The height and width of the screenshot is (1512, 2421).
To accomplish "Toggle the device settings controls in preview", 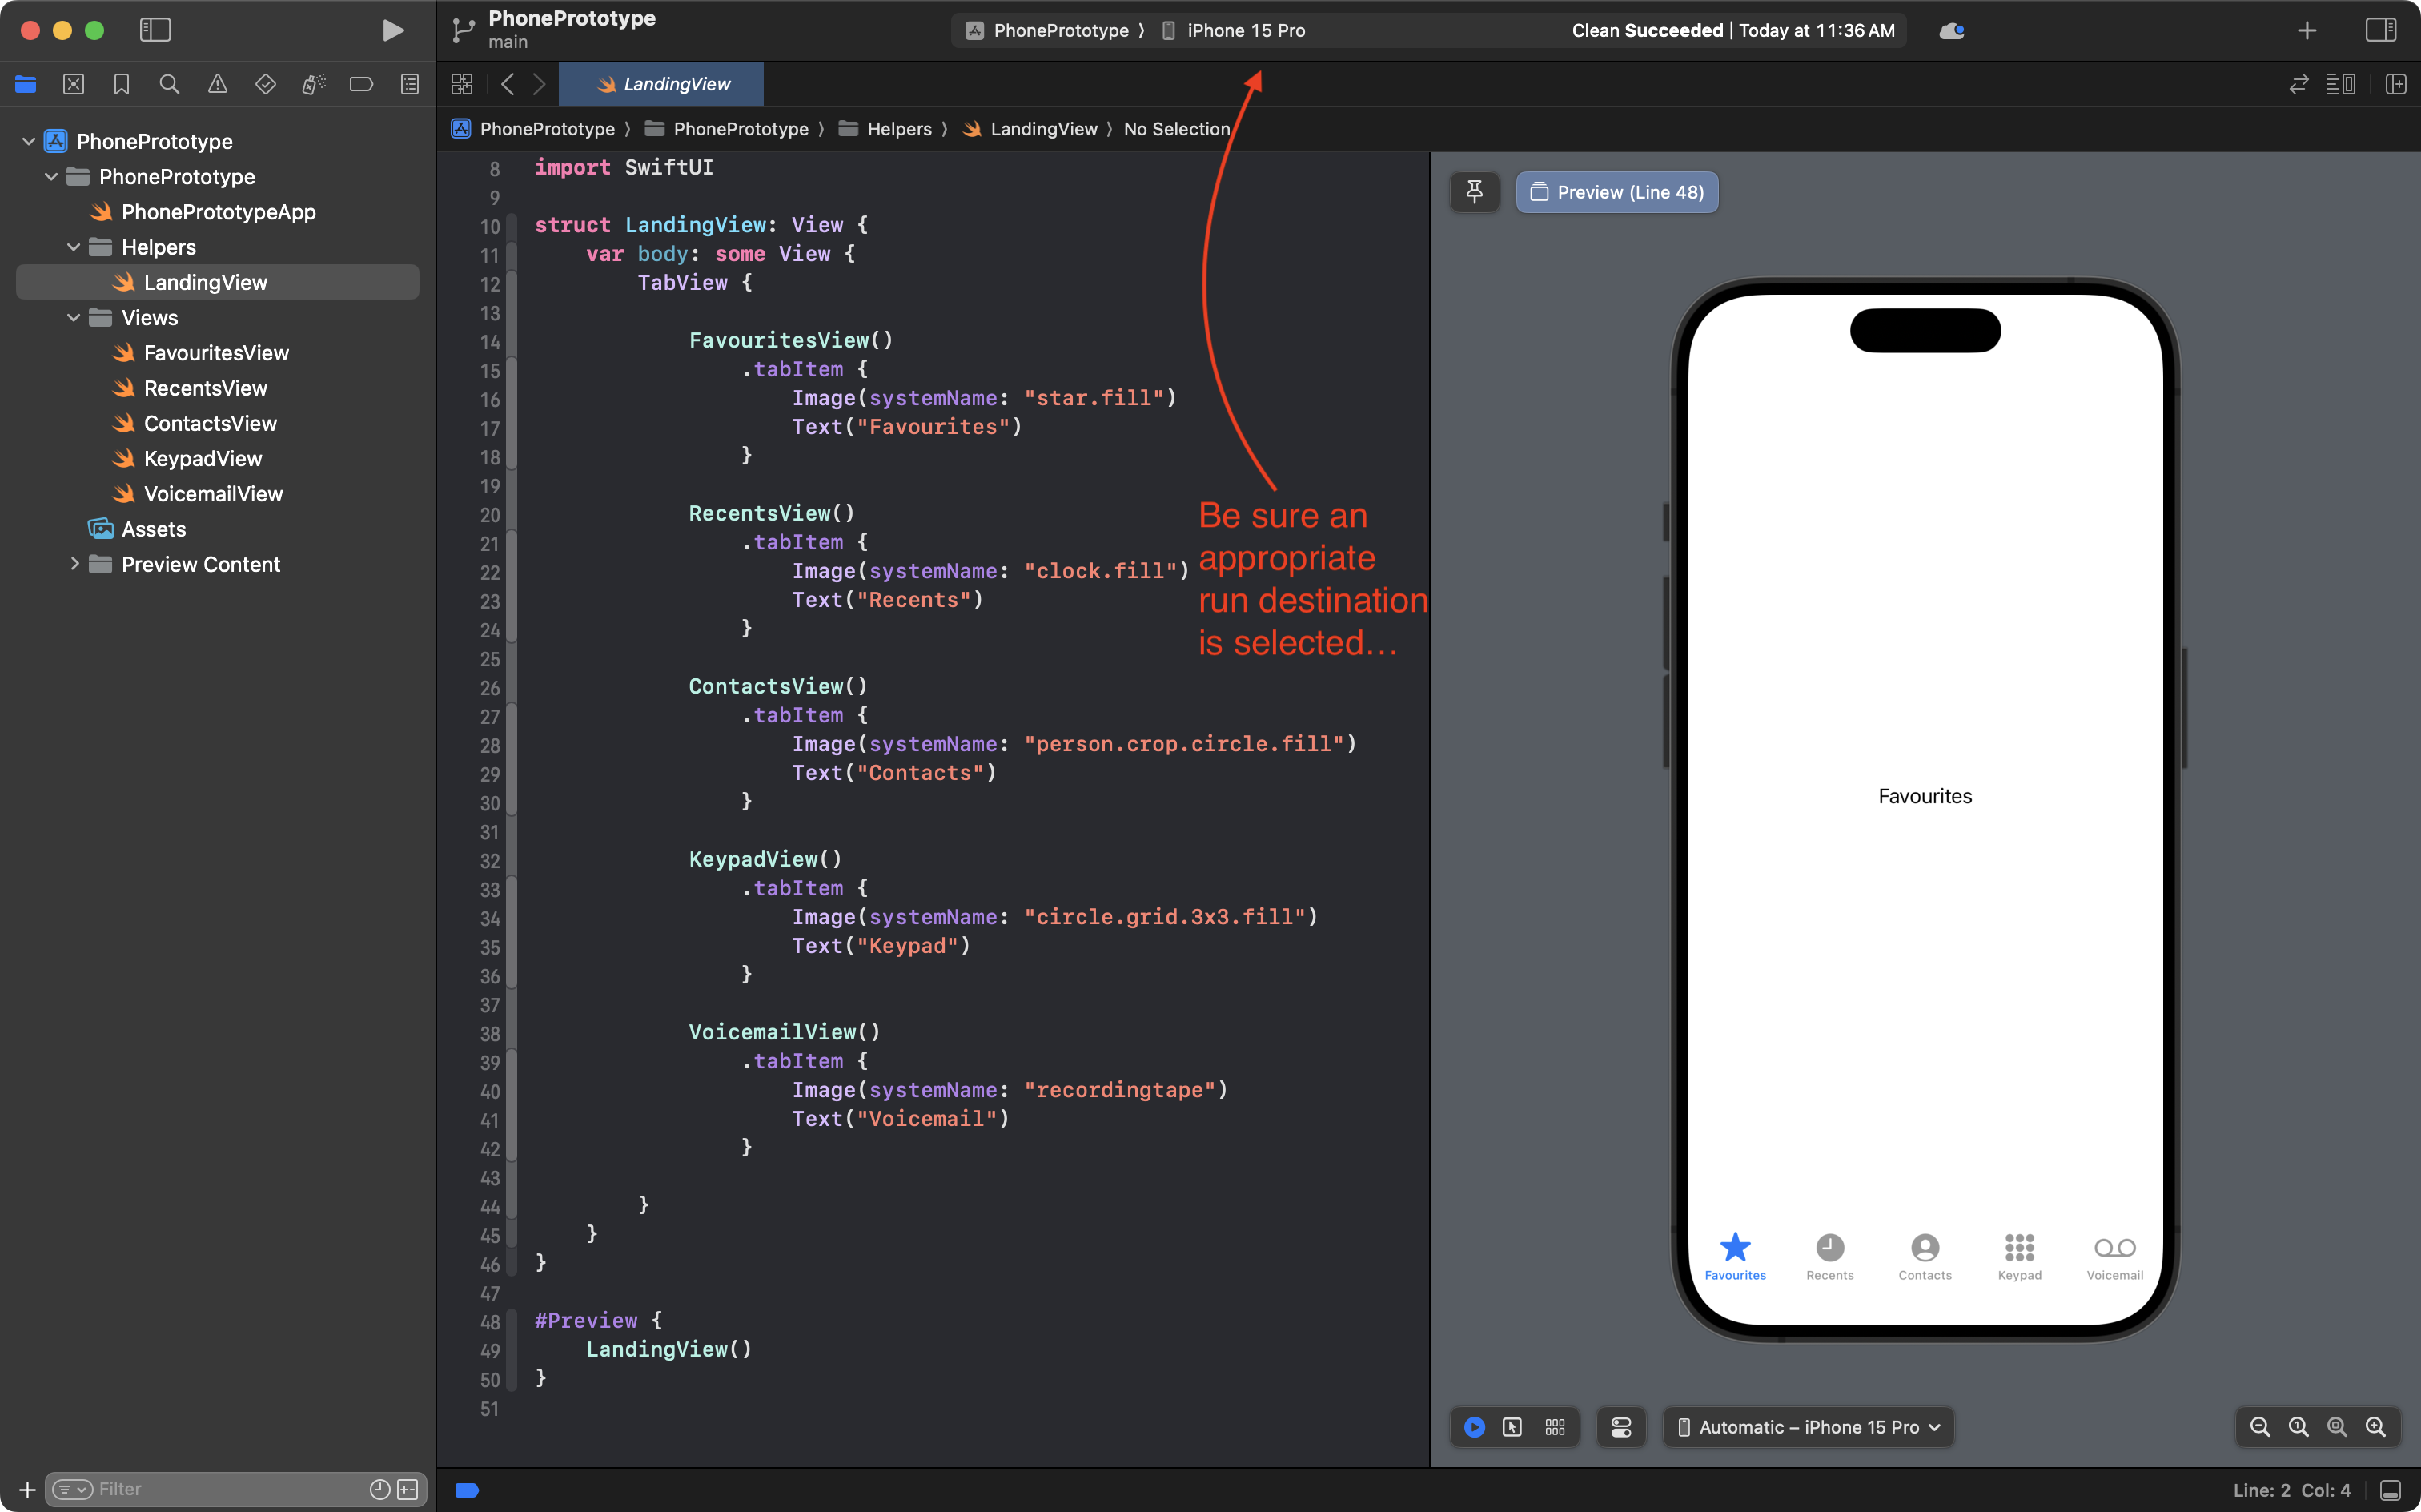I will tap(1620, 1427).
